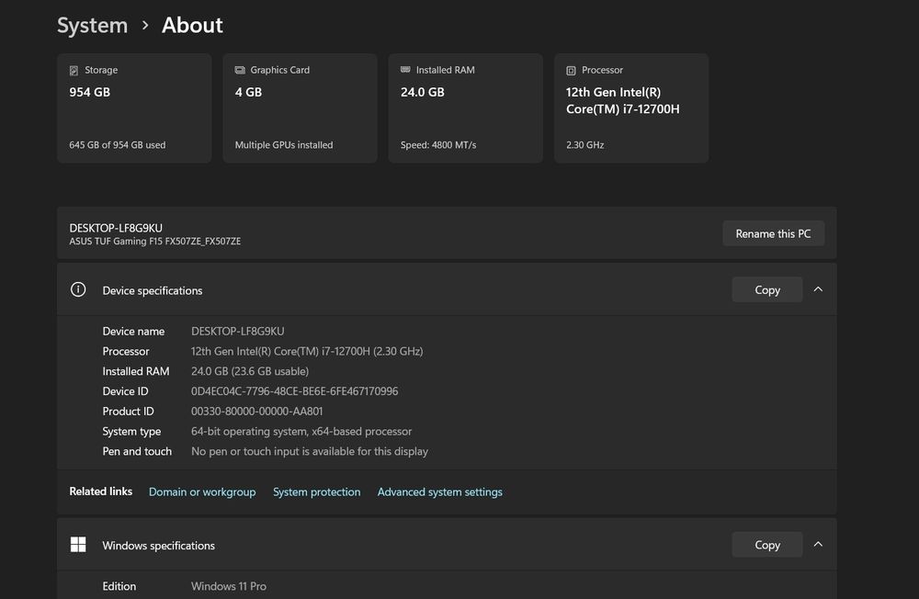Copy the Windows specifications
This screenshot has height=599, width=919.
point(766,545)
